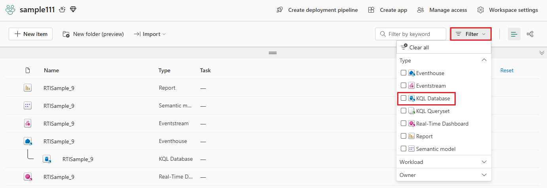Open Workspace settings
The image size is (547, 188).
[x=507, y=10]
